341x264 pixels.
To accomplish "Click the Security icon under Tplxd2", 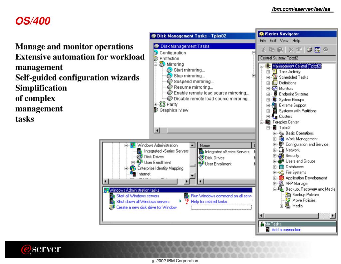I will click(281, 156).
